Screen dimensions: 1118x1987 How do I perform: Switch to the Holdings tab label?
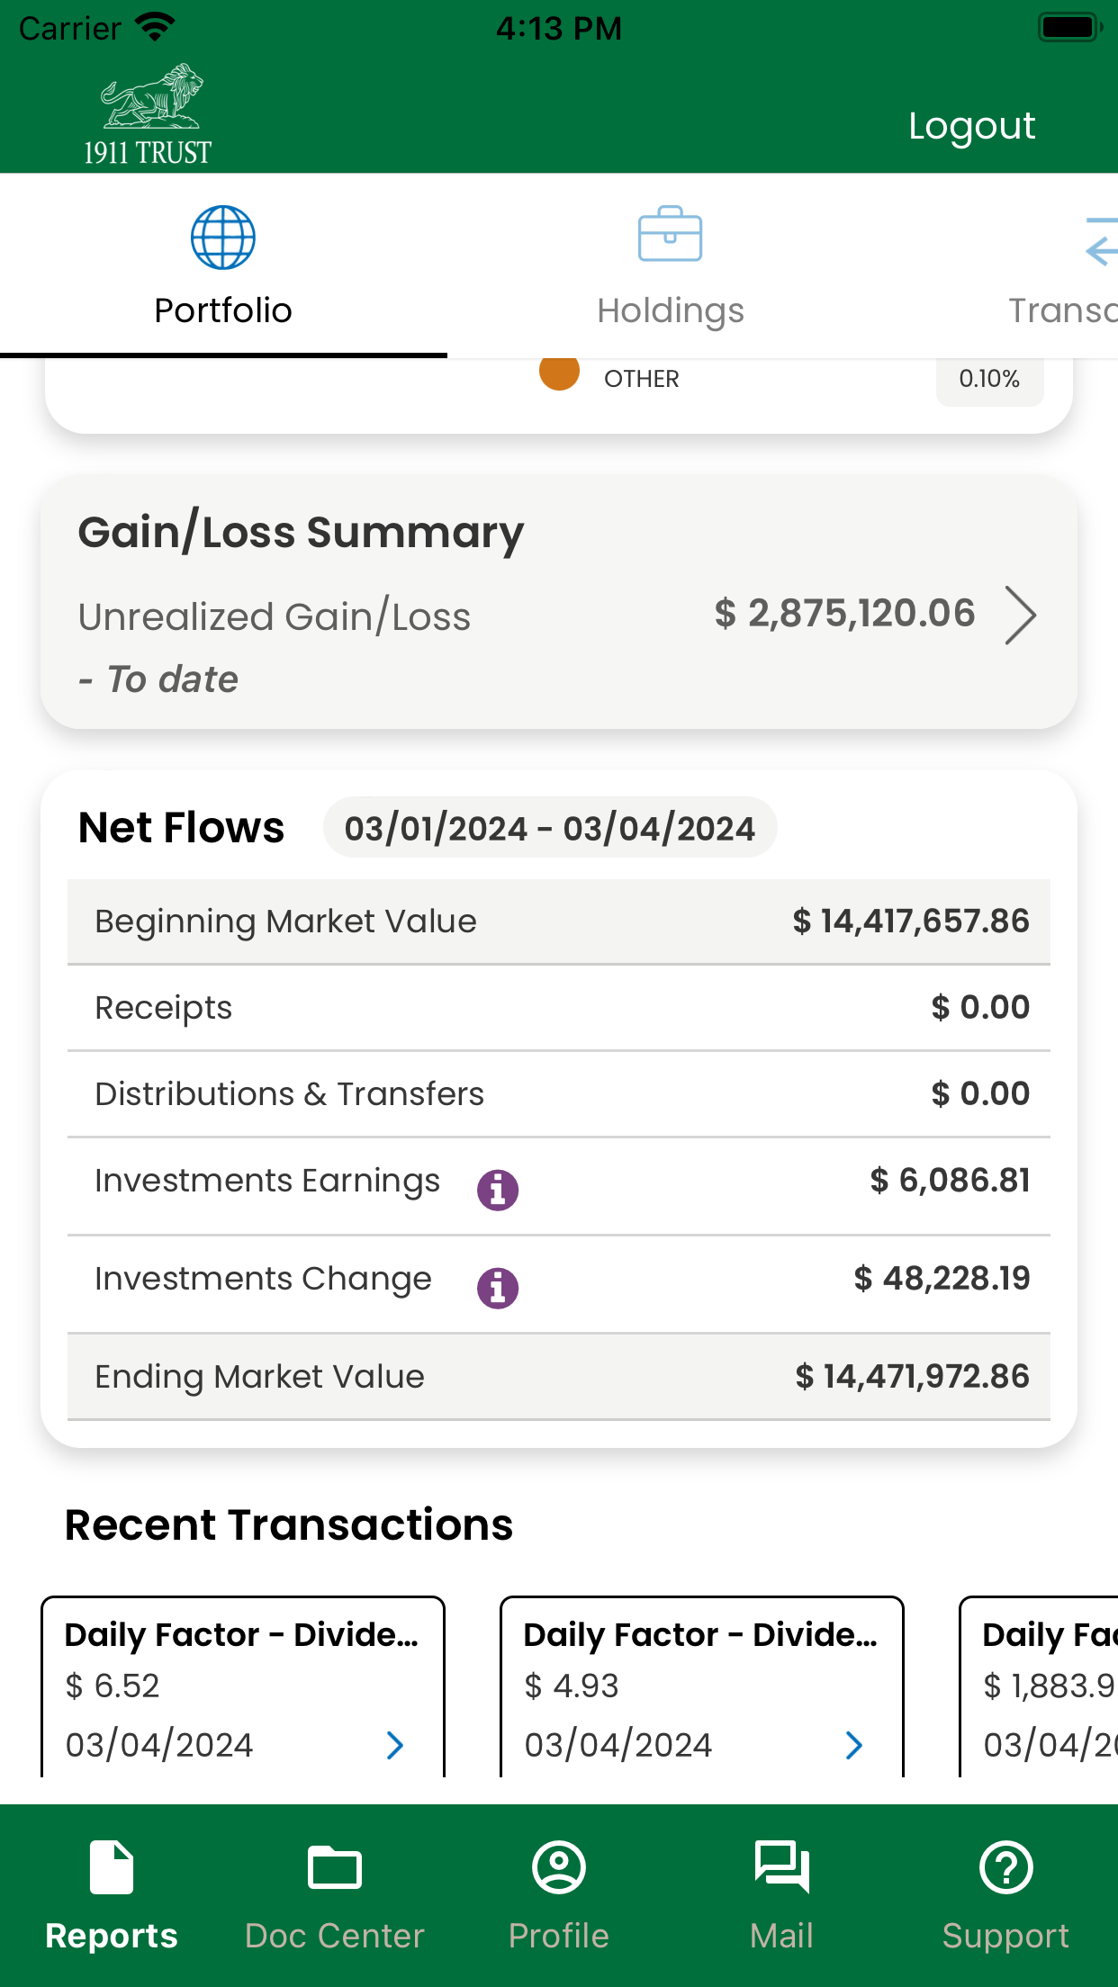671,310
